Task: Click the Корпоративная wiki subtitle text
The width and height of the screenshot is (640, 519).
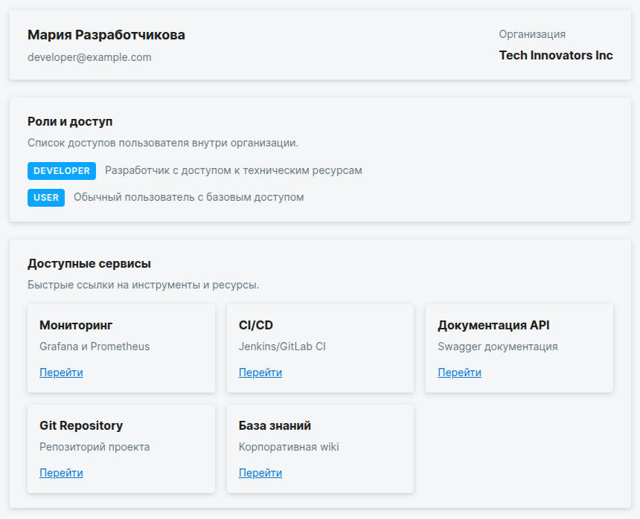Action: point(289,447)
